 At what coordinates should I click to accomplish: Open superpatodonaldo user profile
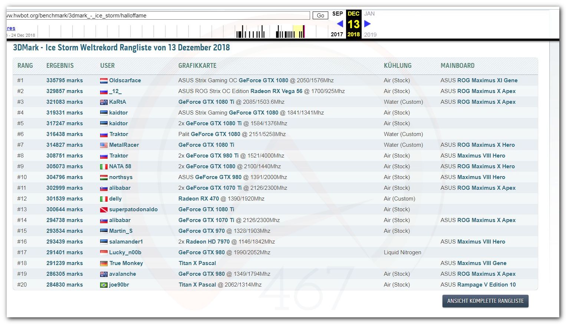[x=133, y=209]
